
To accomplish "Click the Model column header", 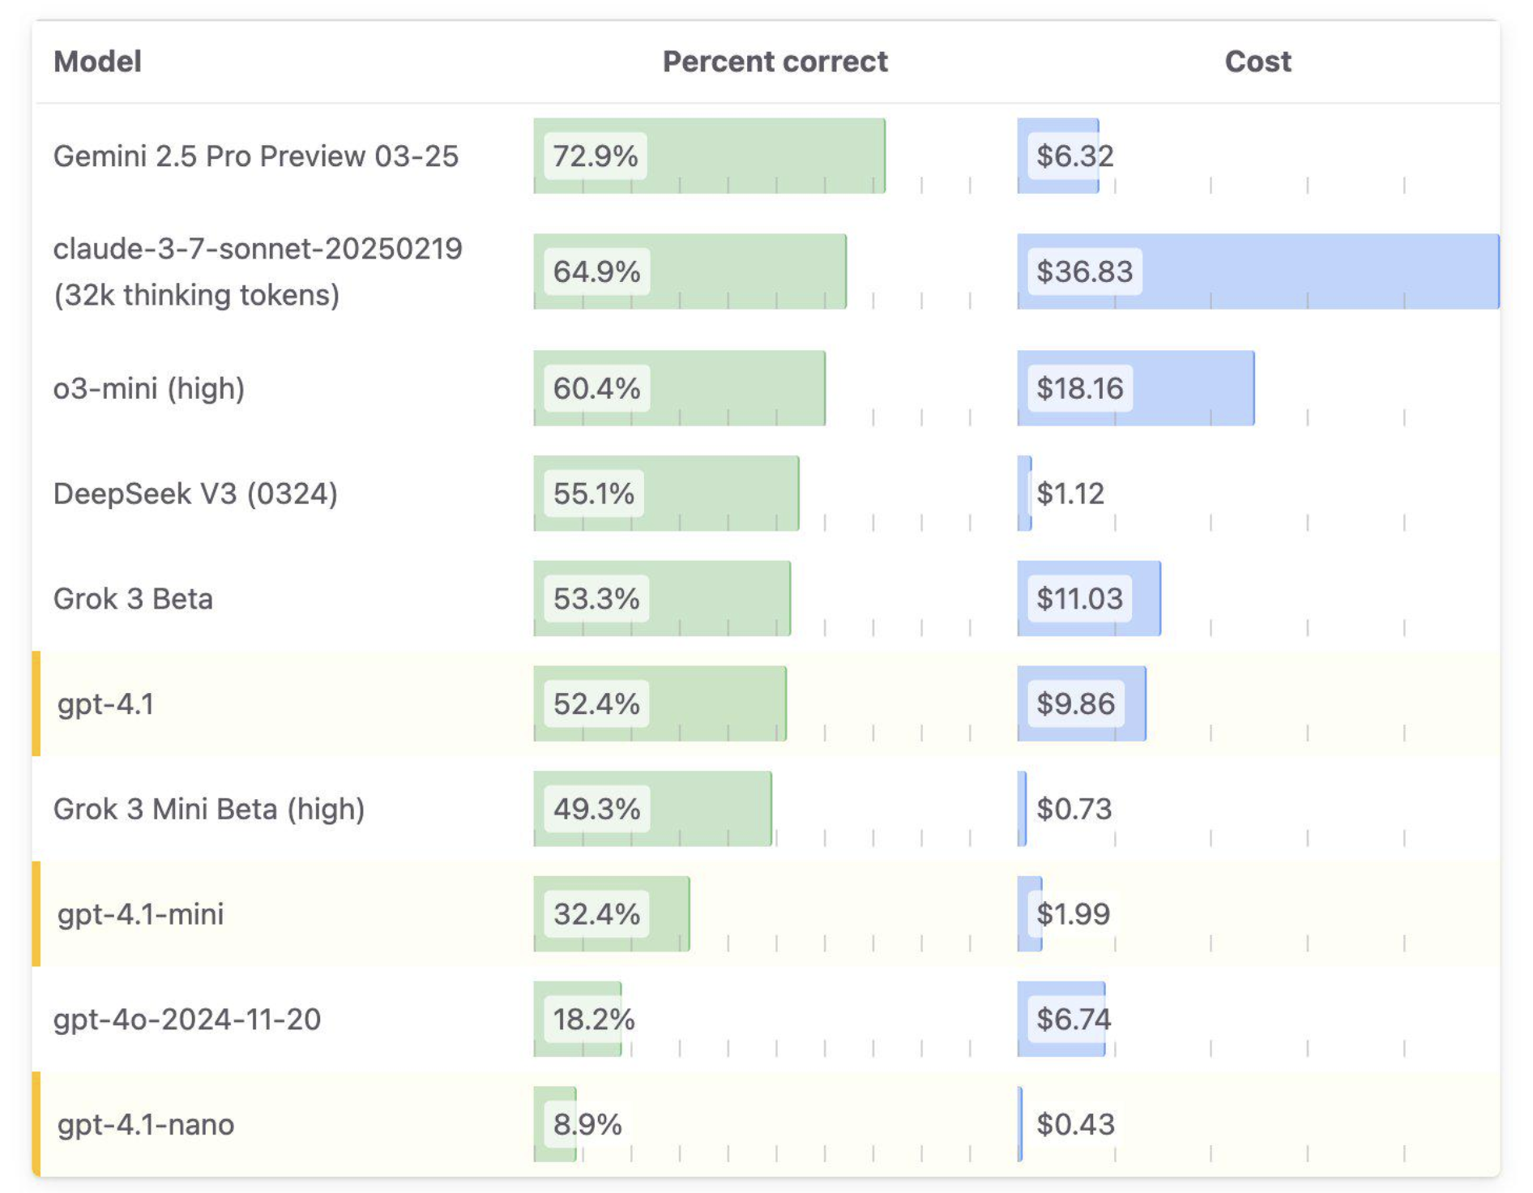I will click(x=97, y=62).
